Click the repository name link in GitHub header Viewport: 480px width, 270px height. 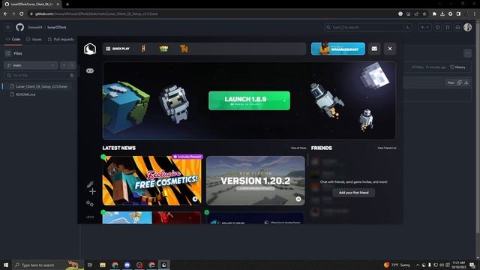57,27
